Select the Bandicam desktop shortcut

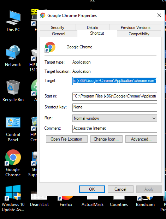pos(145,201)
